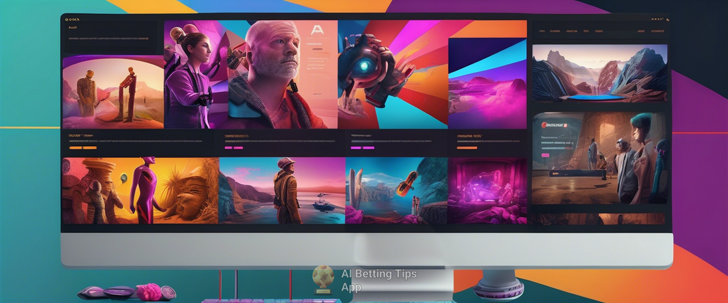Viewport: 728px width, 303px height.
Task: Open the AI Betting Tips App label
Action: [x=379, y=281]
